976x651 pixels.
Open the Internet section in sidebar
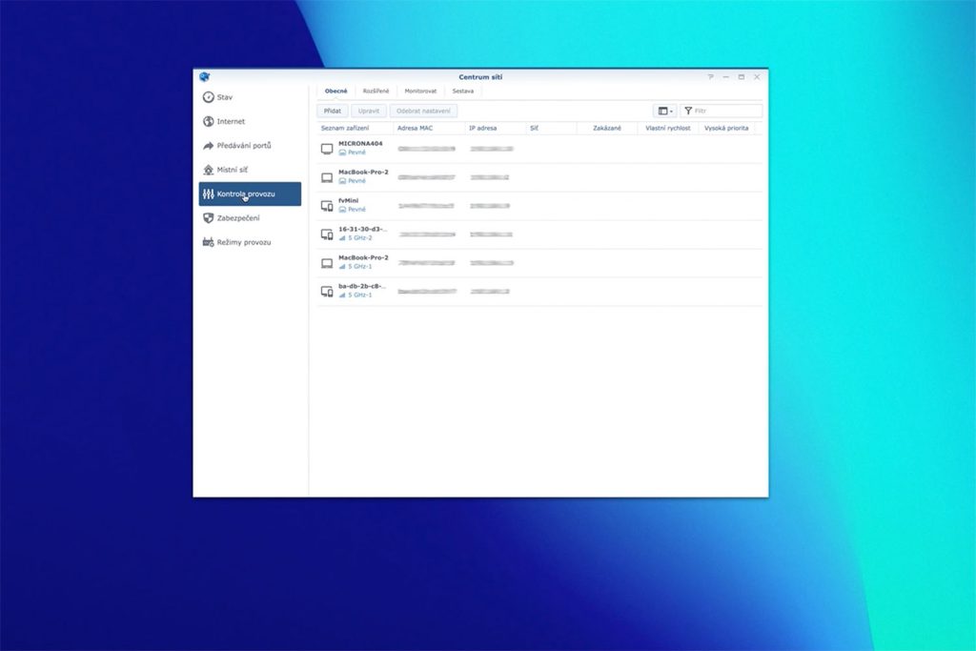coord(224,121)
